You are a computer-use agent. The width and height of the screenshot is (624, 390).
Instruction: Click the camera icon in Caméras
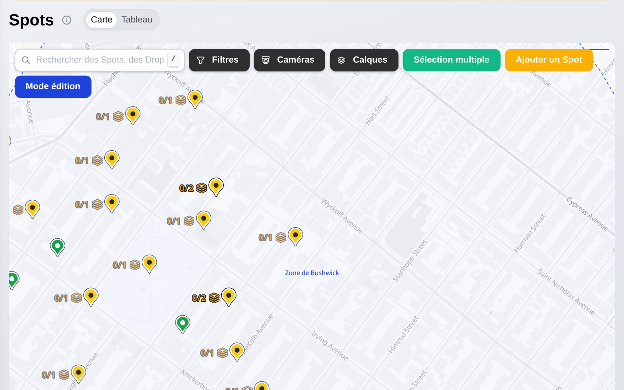[x=266, y=60]
